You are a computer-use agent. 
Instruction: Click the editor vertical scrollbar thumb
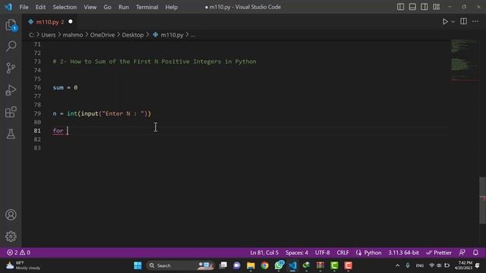(483, 200)
